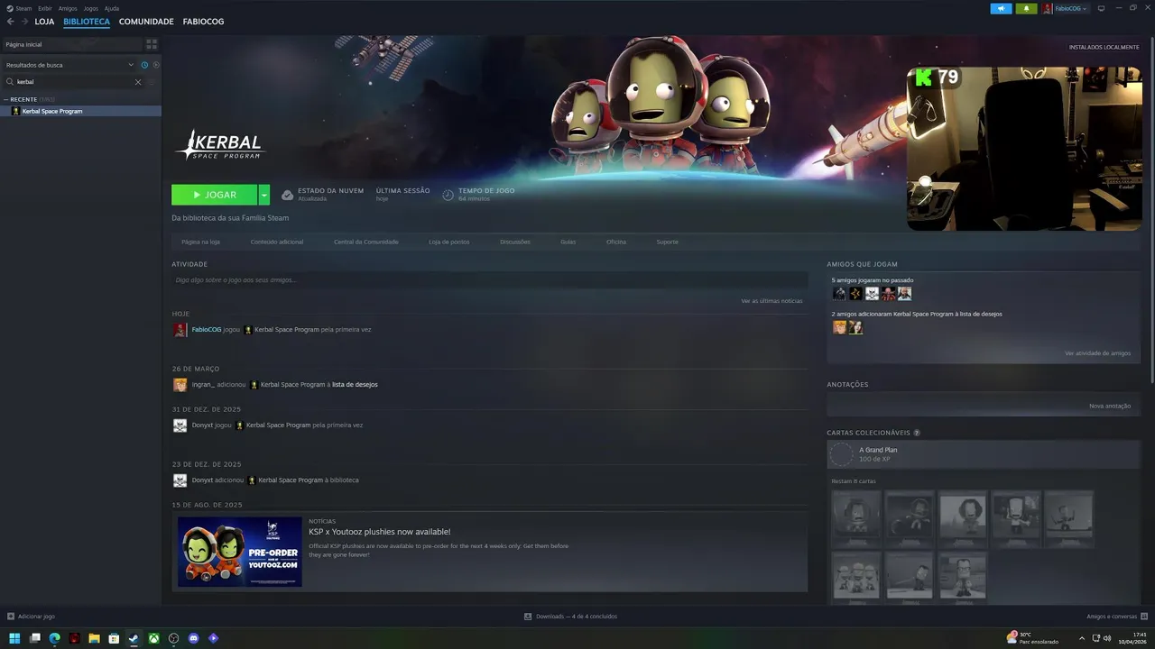Viewport: 1155px width, 649px height.
Task: Go to COMUNIDADE tab
Action: click(146, 22)
